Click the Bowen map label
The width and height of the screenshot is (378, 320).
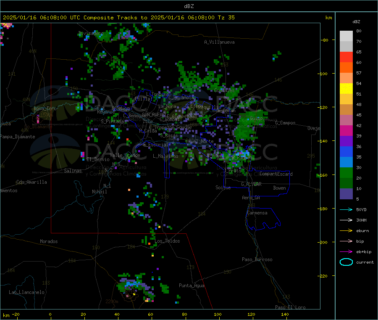click(279, 188)
